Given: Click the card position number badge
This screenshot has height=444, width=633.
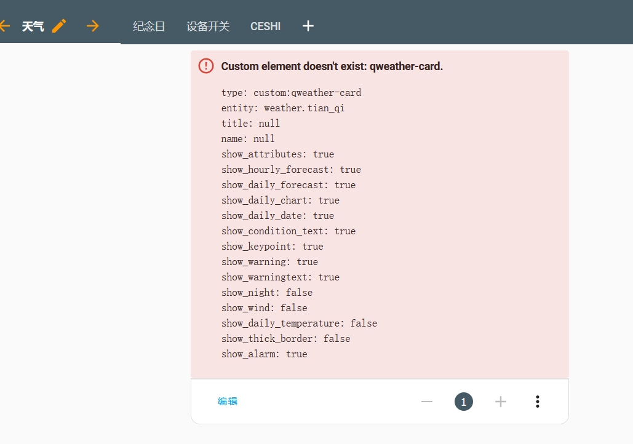Looking at the screenshot, I should pos(464,402).
